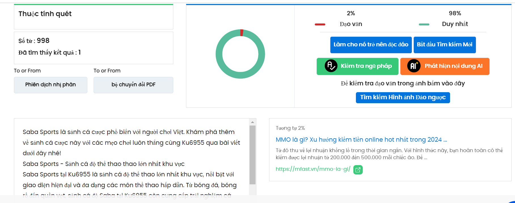515x203 pixels.
Task: Visit the https://mfast.vn/mmo-la-gi/ URL link
Action: tap(313, 169)
